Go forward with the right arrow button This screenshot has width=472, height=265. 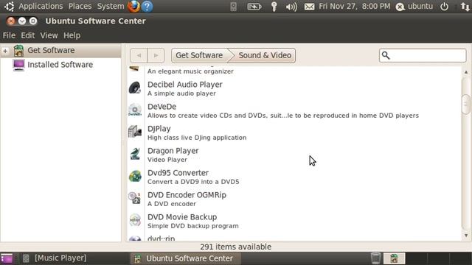pos(156,56)
